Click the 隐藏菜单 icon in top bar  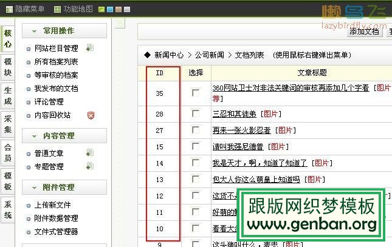[9, 9]
